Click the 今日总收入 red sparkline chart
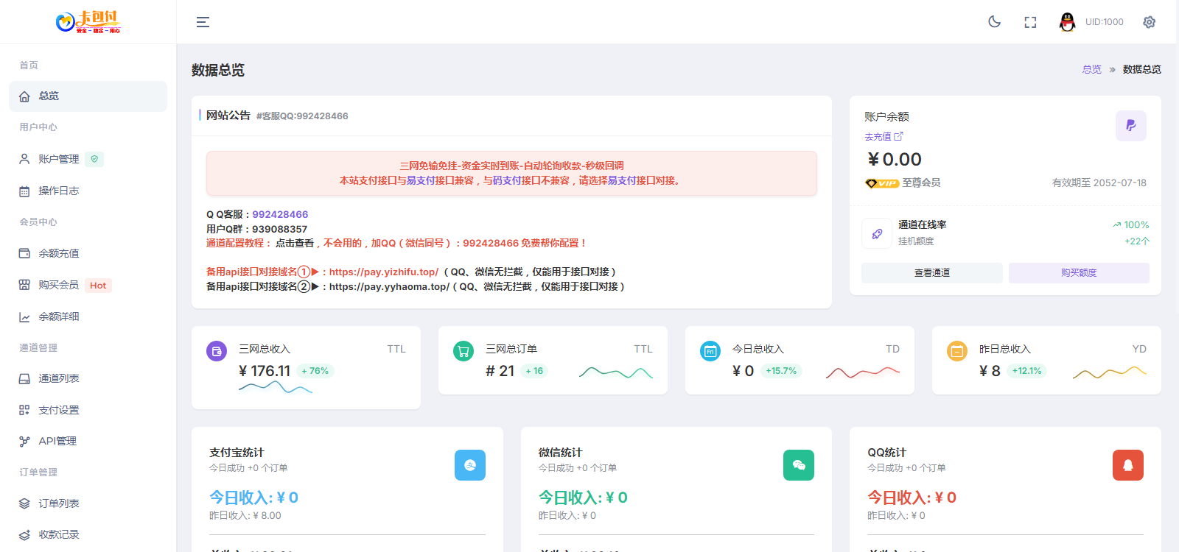 pyautogui.click(x=863, y=372)
